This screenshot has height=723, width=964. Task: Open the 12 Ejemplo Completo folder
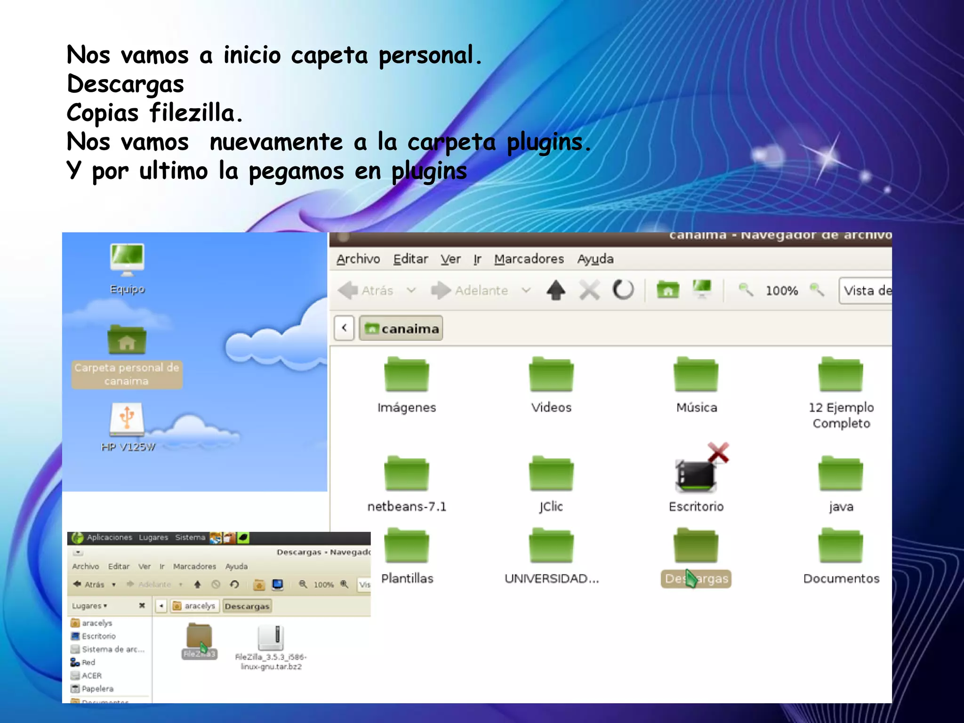point(841,393)
